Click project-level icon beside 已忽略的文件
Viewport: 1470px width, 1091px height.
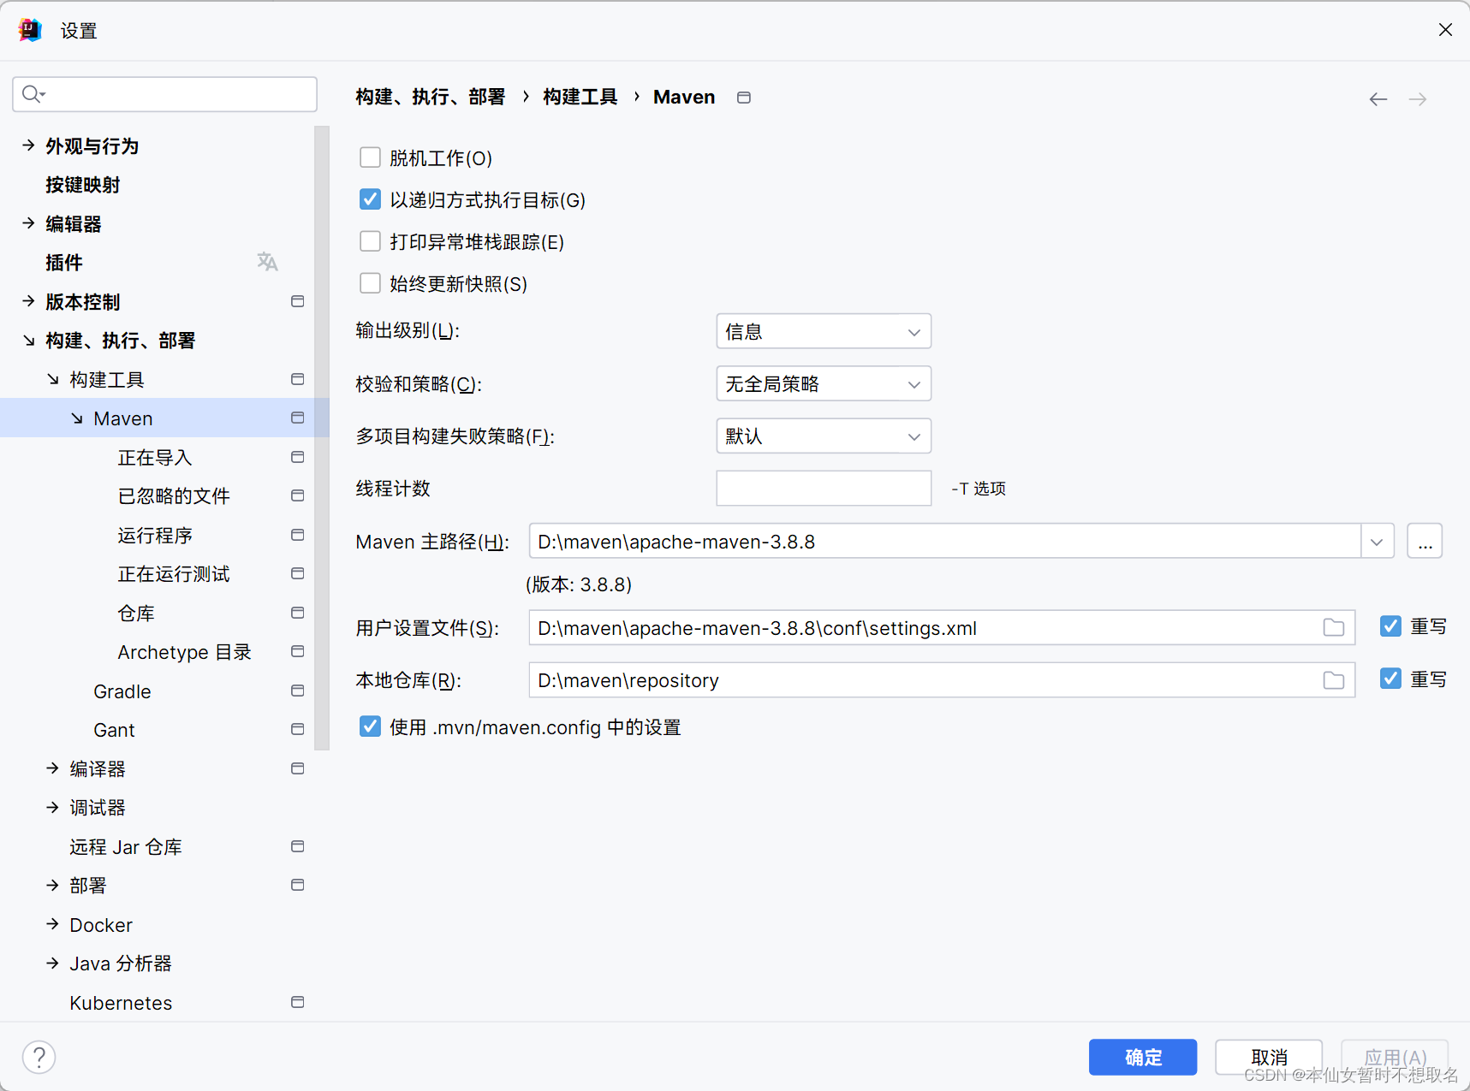[x=297, y=495]
